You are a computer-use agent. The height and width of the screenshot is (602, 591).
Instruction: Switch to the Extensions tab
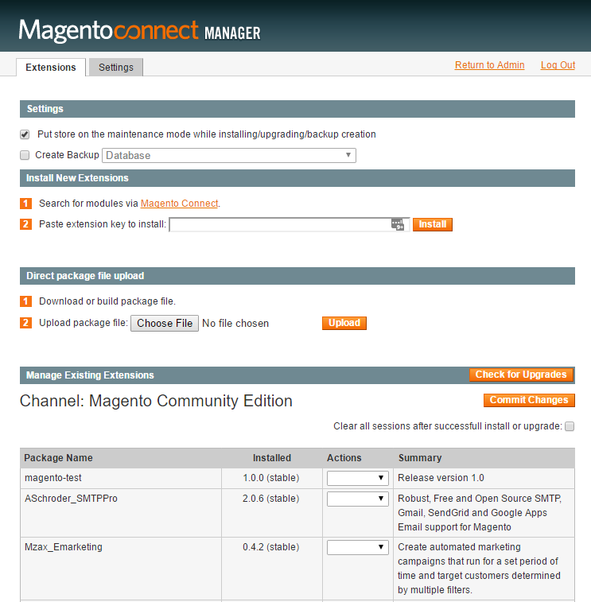51,67
